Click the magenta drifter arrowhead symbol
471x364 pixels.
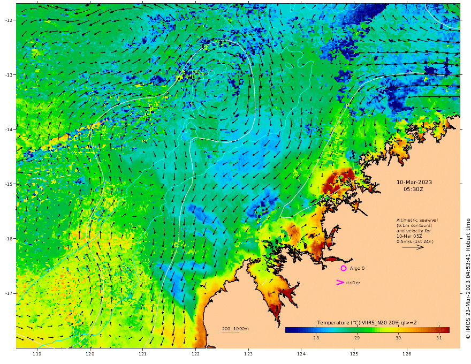point(340,282)
